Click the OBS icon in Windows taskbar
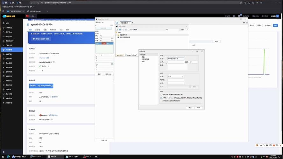 click(x=84, y=157)
